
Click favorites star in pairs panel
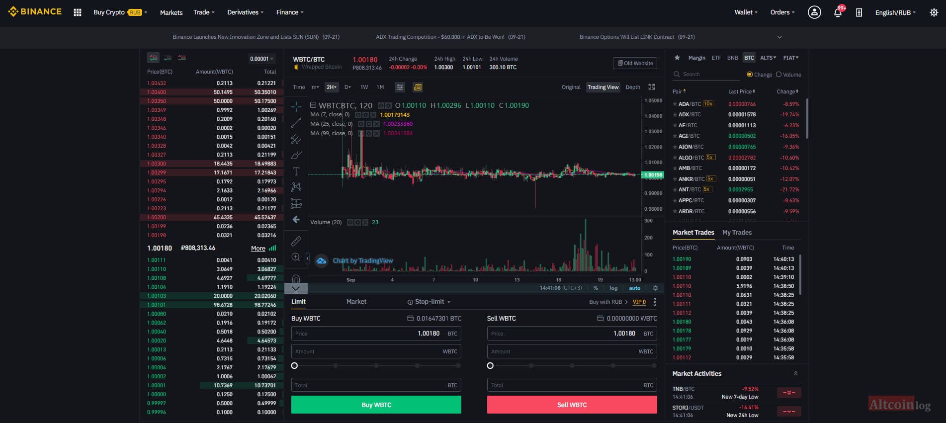(x=677, y=58)
